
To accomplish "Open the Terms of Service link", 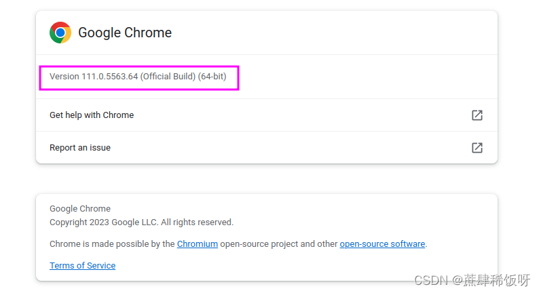I will tap(82, 266).
